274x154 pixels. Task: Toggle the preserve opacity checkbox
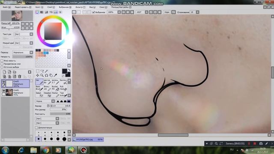pos(2,61)
